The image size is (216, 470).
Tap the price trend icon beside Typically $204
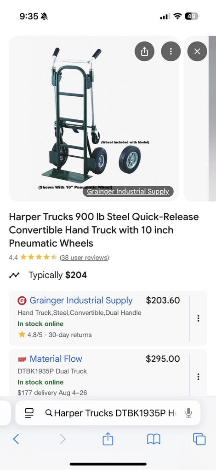(x=14, y=275)
